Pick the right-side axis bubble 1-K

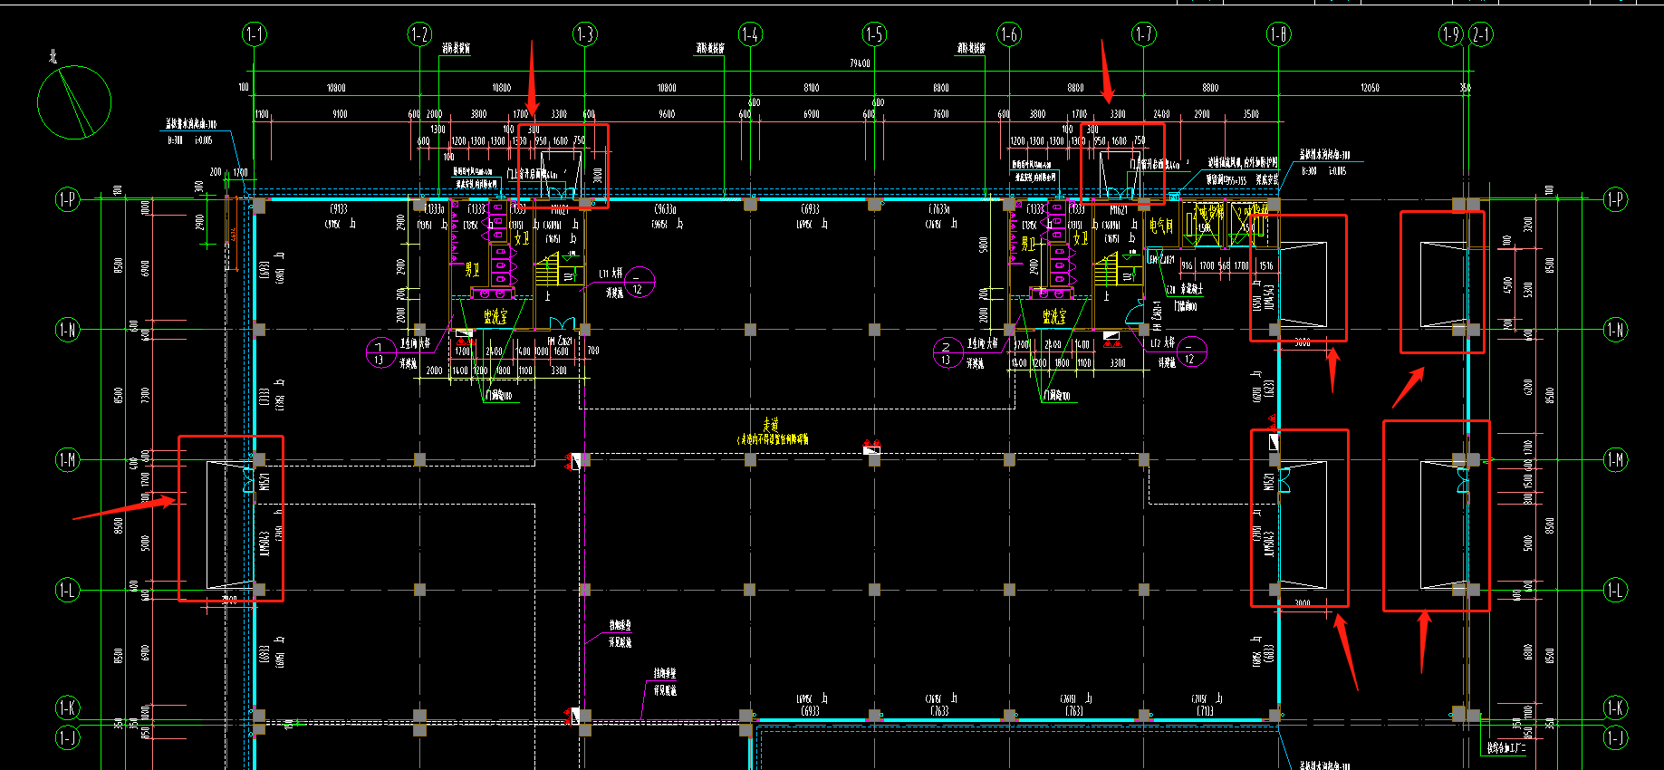[x=1615, y=707]
